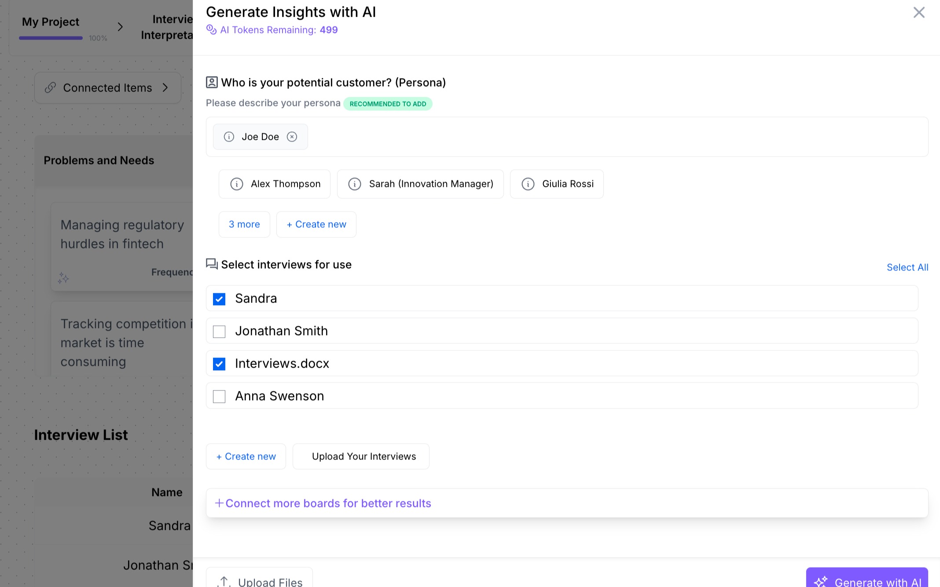Click sparkle icon on Generate with AI
The height and width of the screenshot is (587, 940).
[821, 581]
